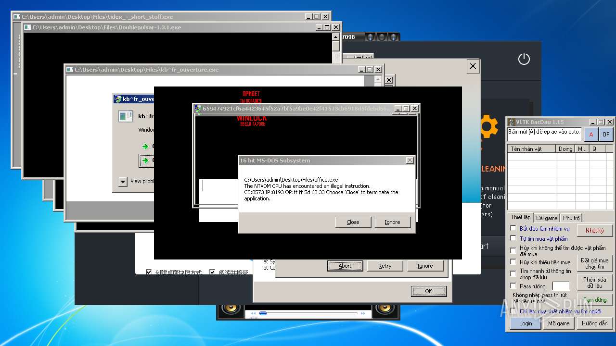Click console icon of kb^fr_ouverture.exe window
The width and height of the screenshot is (616, 346).
click(70, 70)
